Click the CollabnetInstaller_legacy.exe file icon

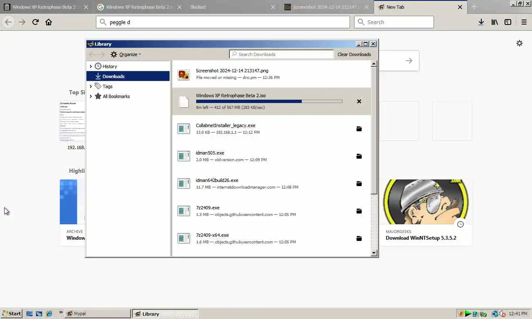[184, 129]
